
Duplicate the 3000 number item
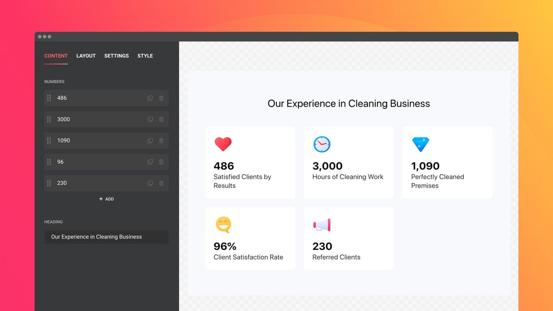click(x=150, y=119)
